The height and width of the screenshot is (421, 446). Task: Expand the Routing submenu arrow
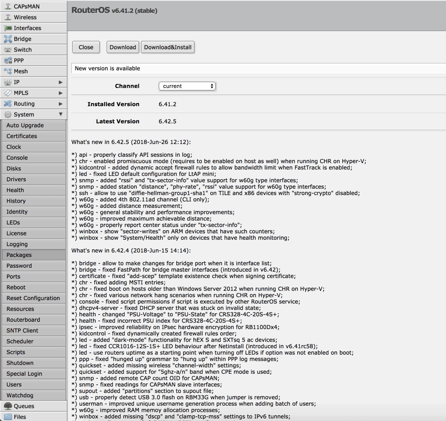coord(60,104)
